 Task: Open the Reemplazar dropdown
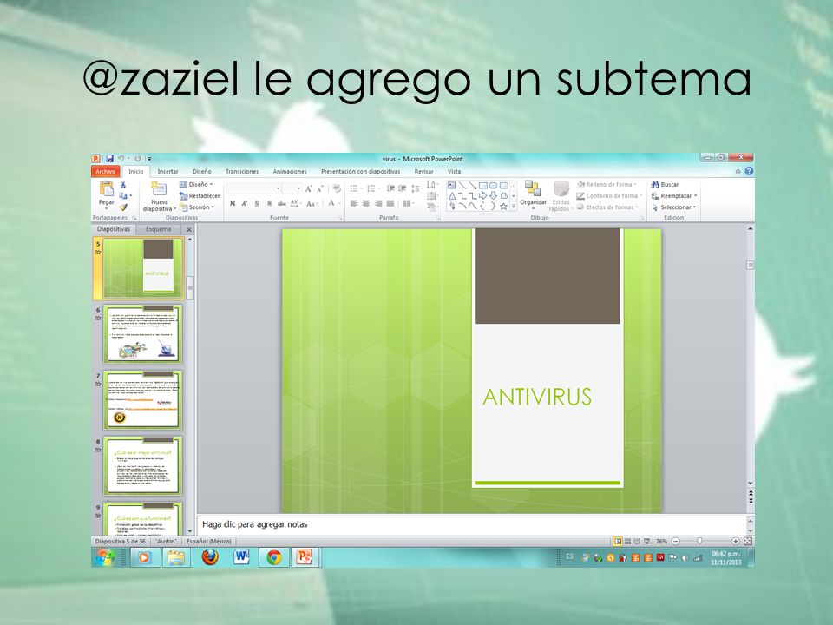674,196
